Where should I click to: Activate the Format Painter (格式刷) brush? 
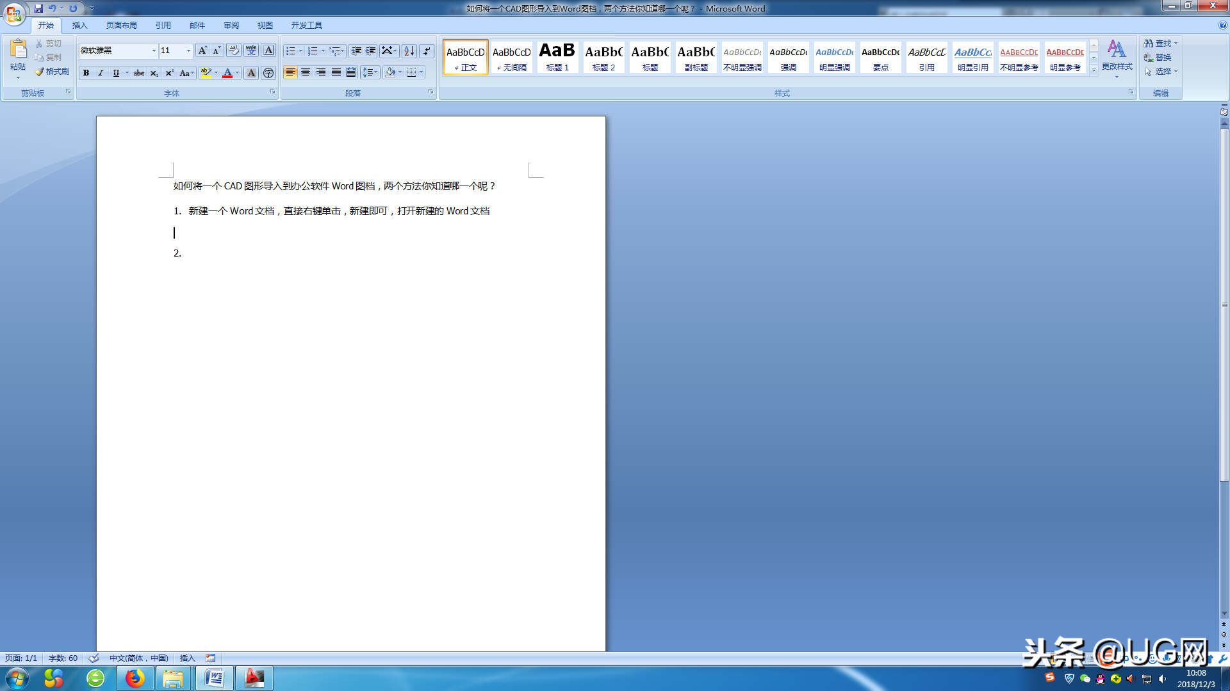pyautogui.click(x=52, y=72)
